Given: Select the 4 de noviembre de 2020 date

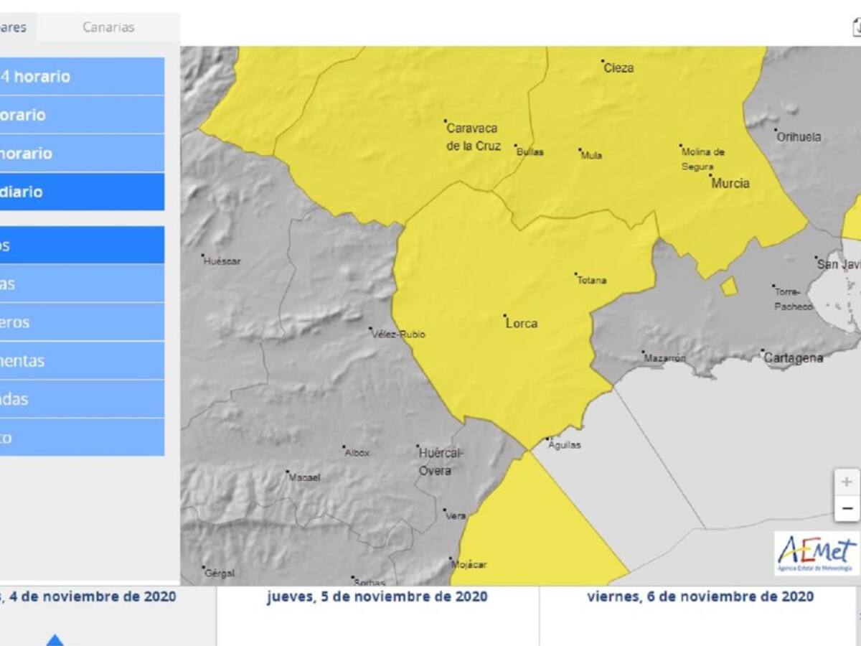Looking at the screenshot, I should tap(90, 596).
